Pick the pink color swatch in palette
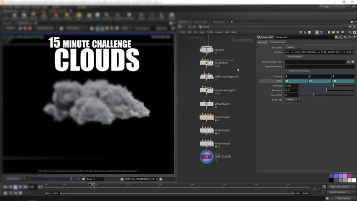Image resolution: width=357 pixels, height=201 pixels. [345, 175]
